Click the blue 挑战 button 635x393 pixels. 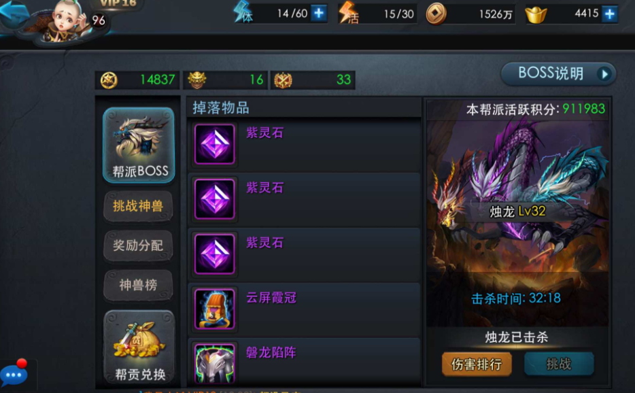click(x=559, y=364)
